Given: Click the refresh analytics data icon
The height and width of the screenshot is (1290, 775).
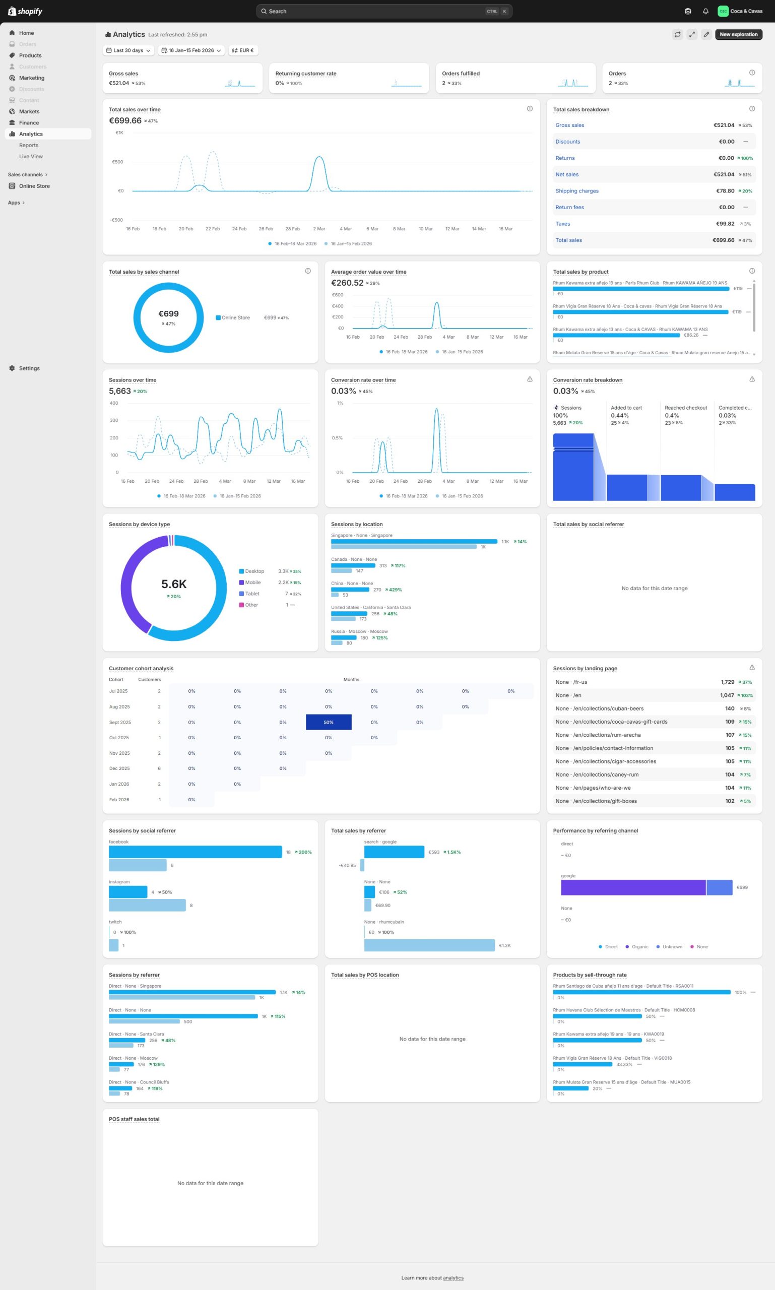Looking at the screenshot, I should (677, 34).
